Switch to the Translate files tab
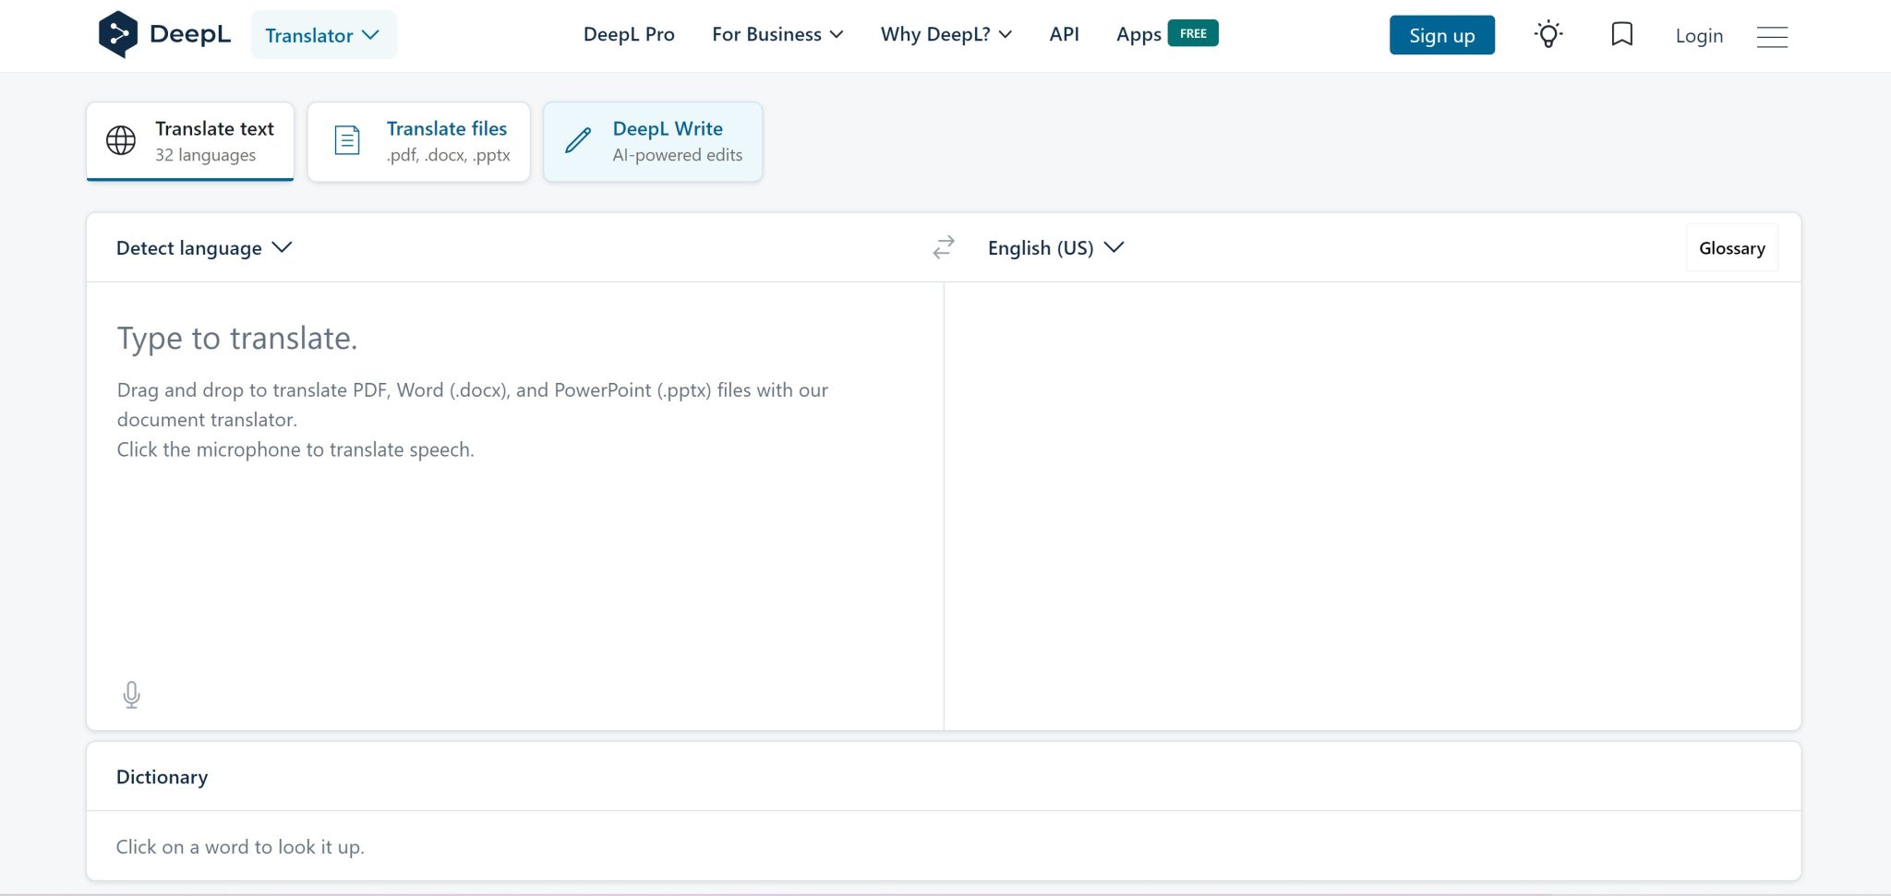 pyautogui.click(x=447, y=141)
